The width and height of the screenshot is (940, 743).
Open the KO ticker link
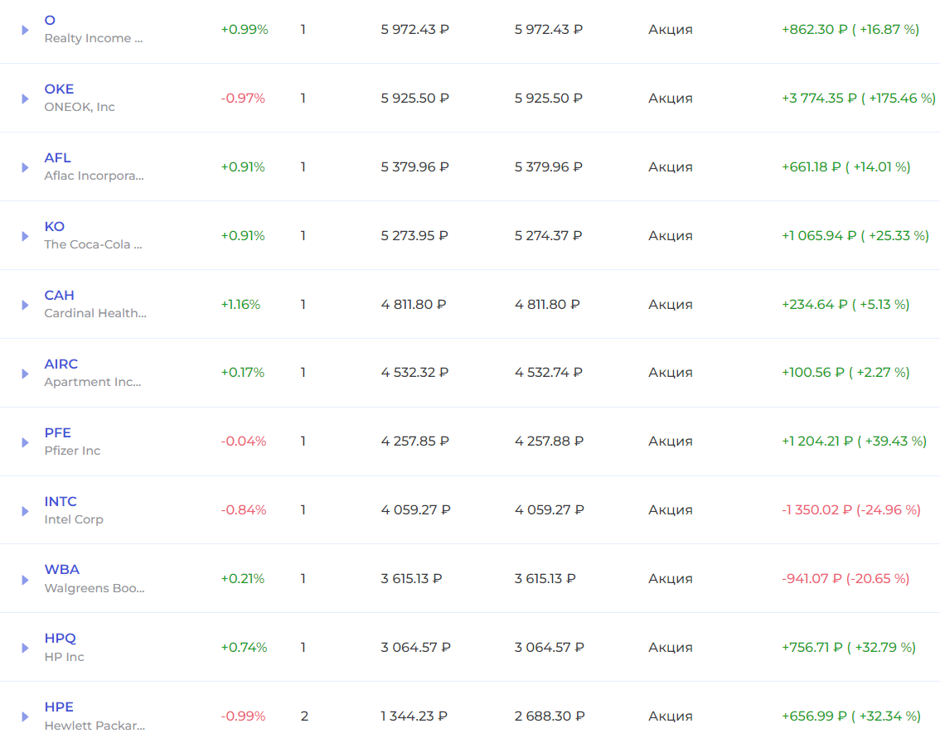(x=55, y=226)
